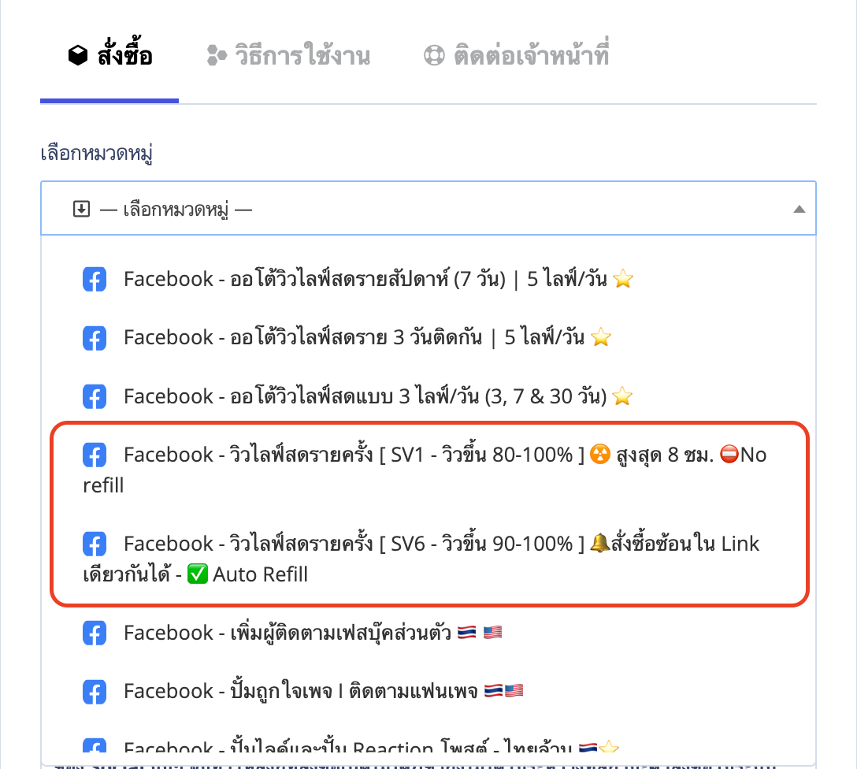Image resolution: width=857 pixels, height=769 pixels.
Task: Pick Facebook 3 ไลฟ์/วัน (3, 7 & 30 วัน) option
Action: point(428,396)
